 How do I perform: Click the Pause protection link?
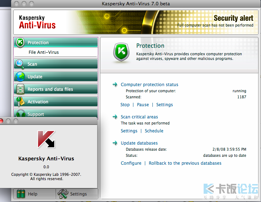point(143,104)
